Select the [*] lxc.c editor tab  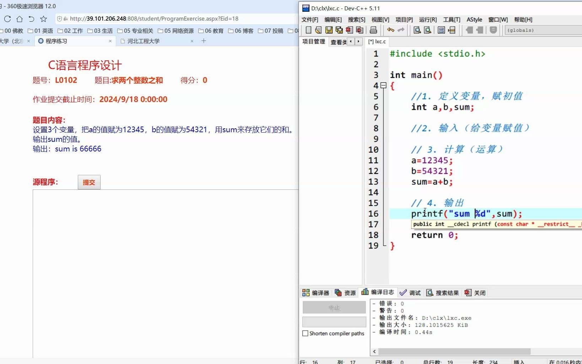[x=377, y=42]
